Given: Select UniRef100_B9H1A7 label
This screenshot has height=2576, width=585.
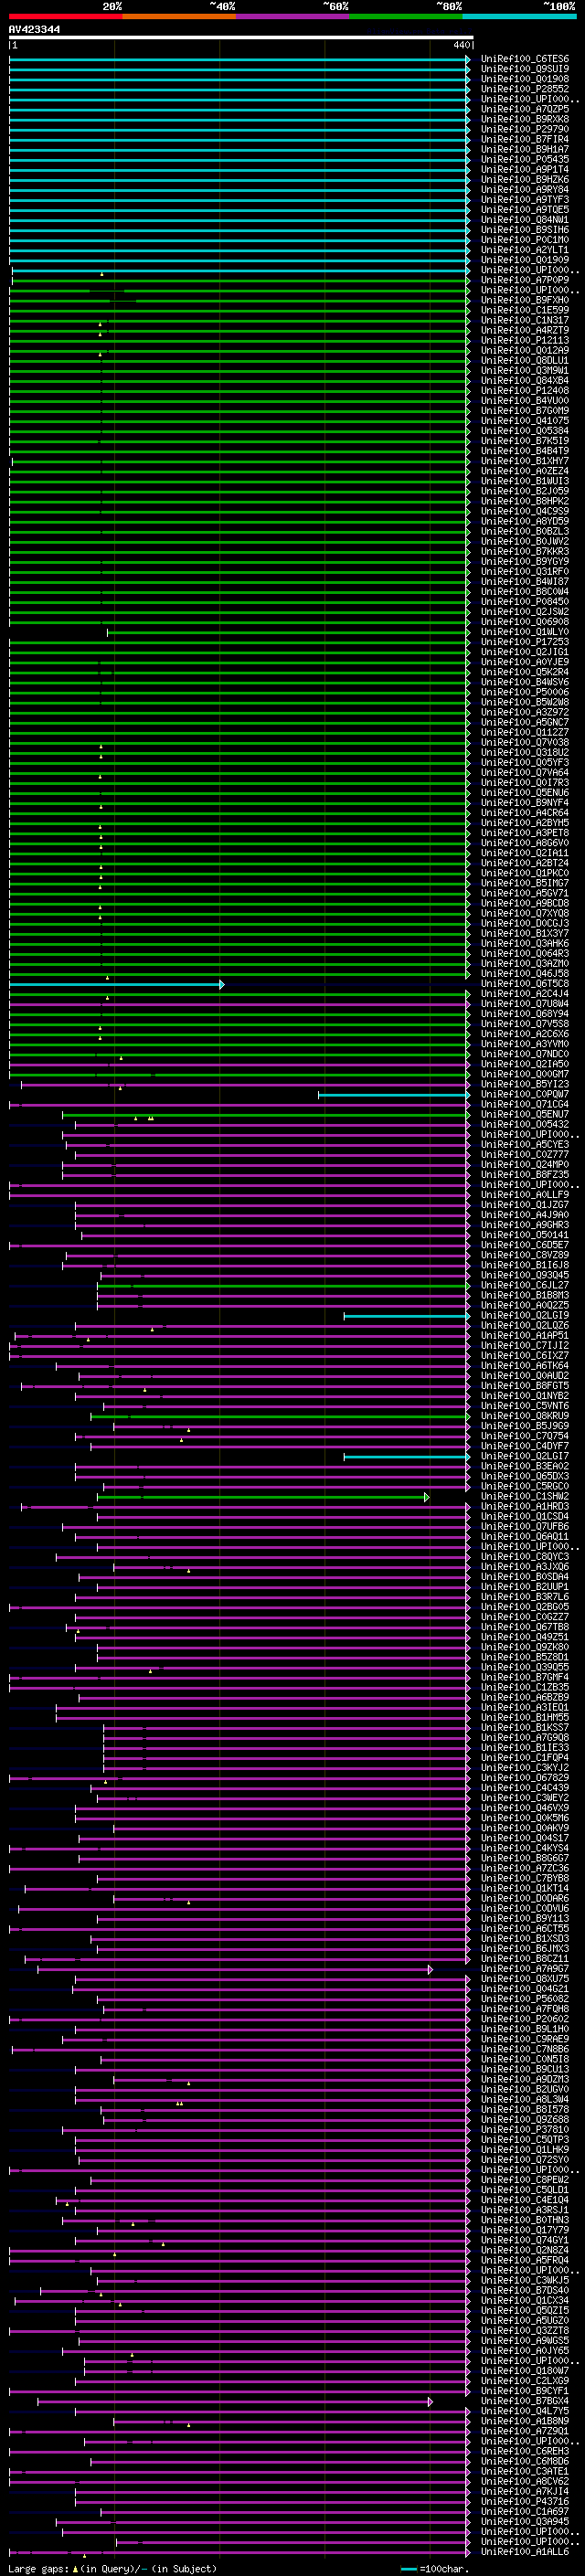Looking at the screenshot, I should (x=524, y=149).
